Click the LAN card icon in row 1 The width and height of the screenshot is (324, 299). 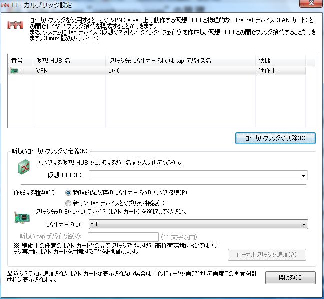14,71
